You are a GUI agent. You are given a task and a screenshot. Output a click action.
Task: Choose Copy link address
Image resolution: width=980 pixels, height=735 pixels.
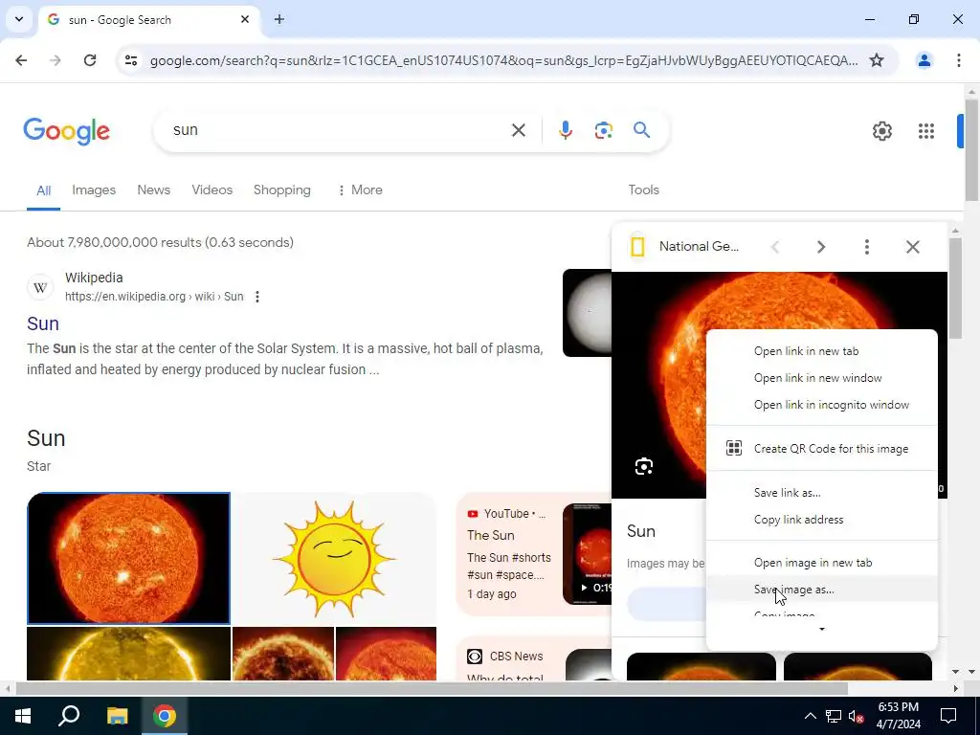click(822, 520)
